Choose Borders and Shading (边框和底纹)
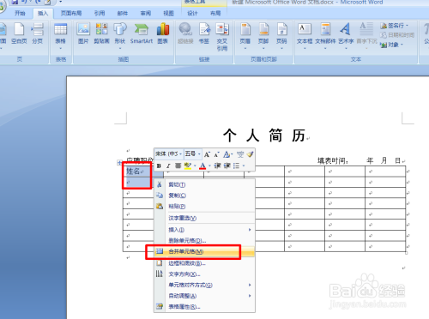Viewport: 429px width, 319px height. point(204,263)
